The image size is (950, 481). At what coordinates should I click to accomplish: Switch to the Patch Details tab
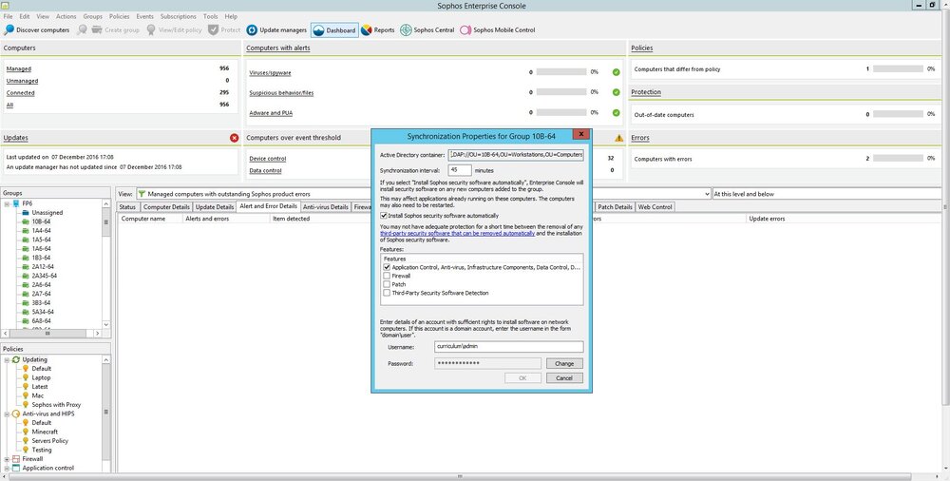[615, 207]
